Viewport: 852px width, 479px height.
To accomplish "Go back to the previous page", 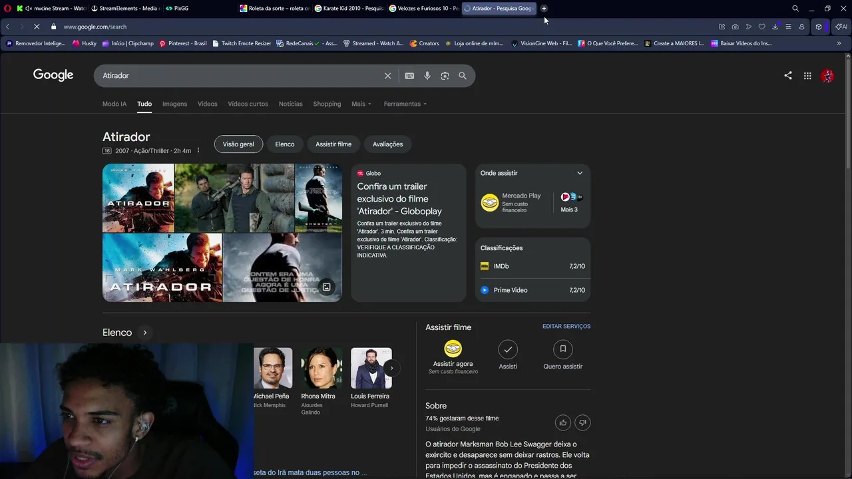I will point(8,27).
